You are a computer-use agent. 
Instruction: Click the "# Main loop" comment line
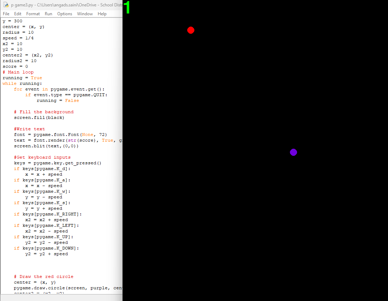click(18, 72)
